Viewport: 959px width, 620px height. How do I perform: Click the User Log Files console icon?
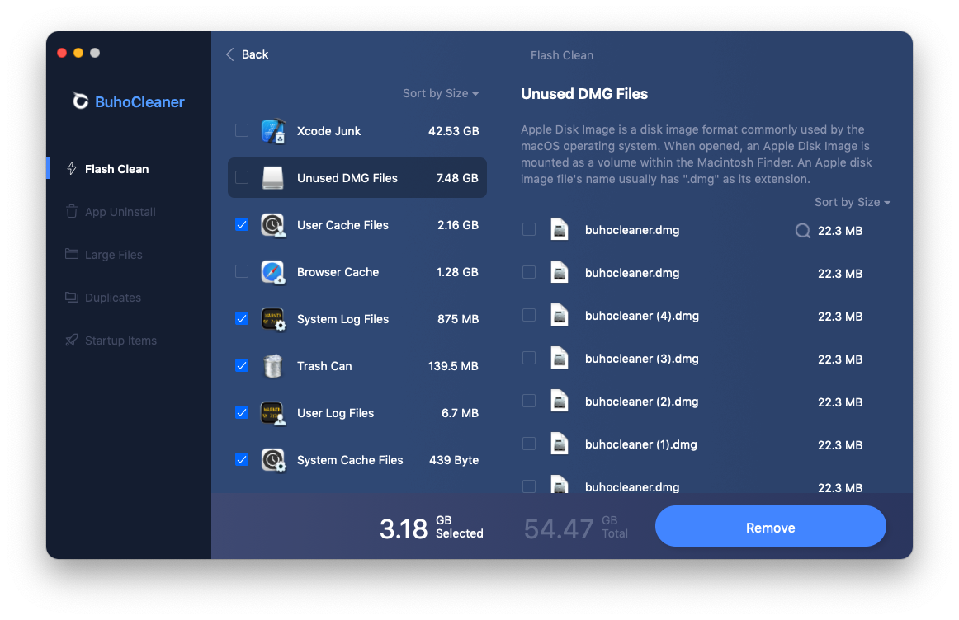pos(273,413)
